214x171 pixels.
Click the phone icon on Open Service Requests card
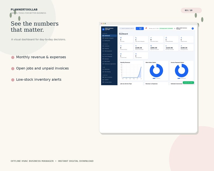(136, 38)
